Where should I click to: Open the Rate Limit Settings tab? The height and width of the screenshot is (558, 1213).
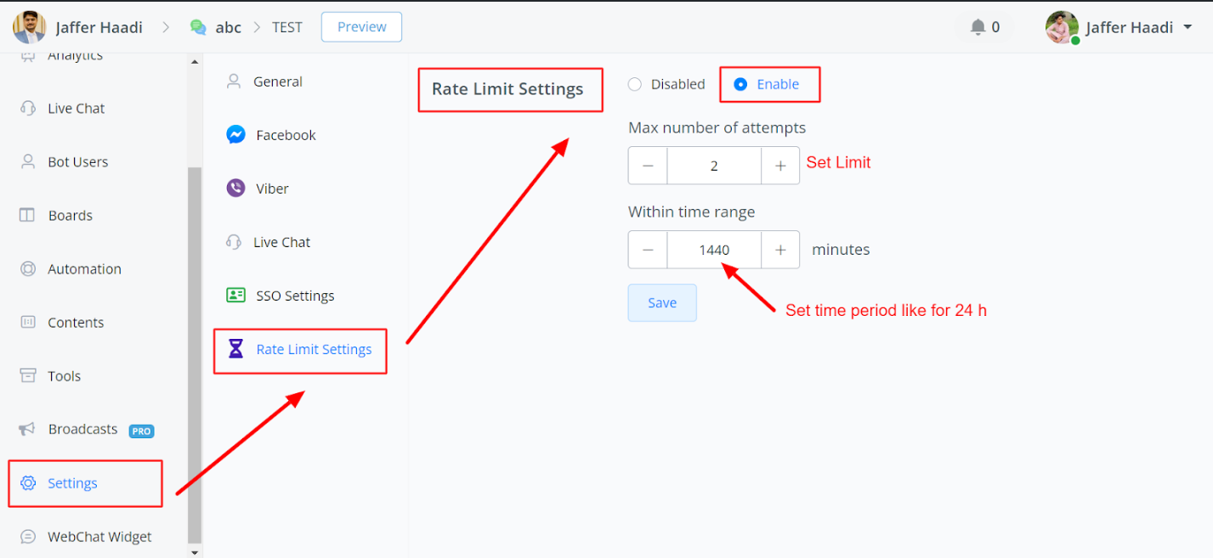click(313, 349)
